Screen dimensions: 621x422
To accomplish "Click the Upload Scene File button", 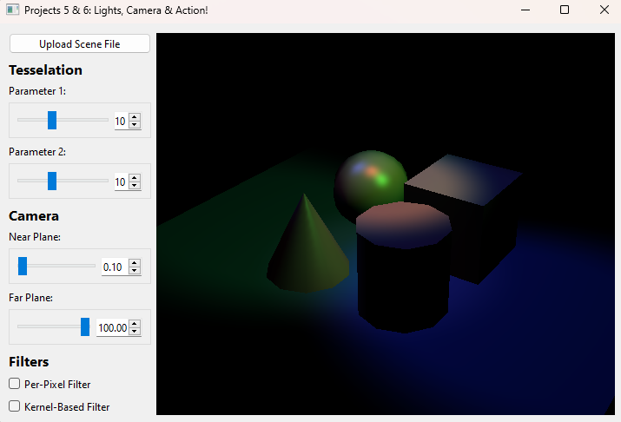I will (80, 43).
